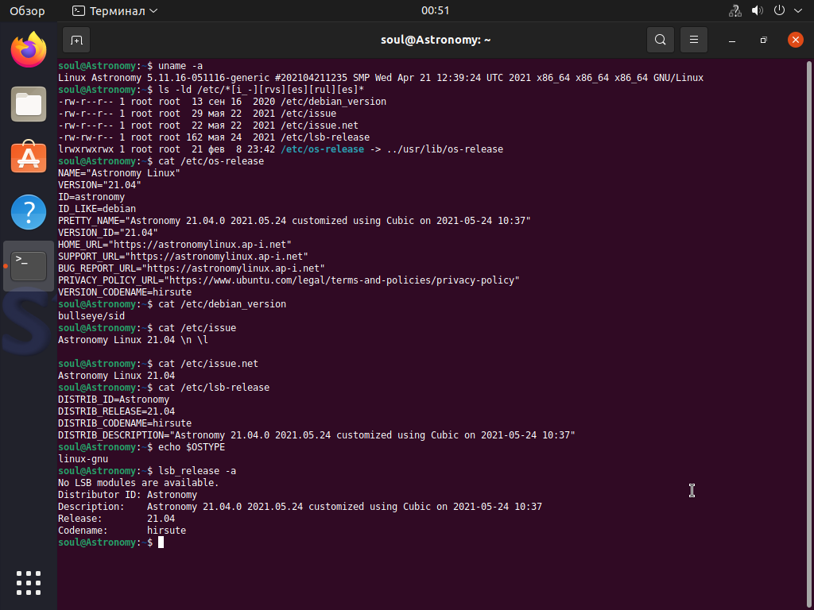This screenshot has height=610, width=814.
Task: Open the terminal hamburger menu
Action: pyautogui.click(x=693, y=40)
